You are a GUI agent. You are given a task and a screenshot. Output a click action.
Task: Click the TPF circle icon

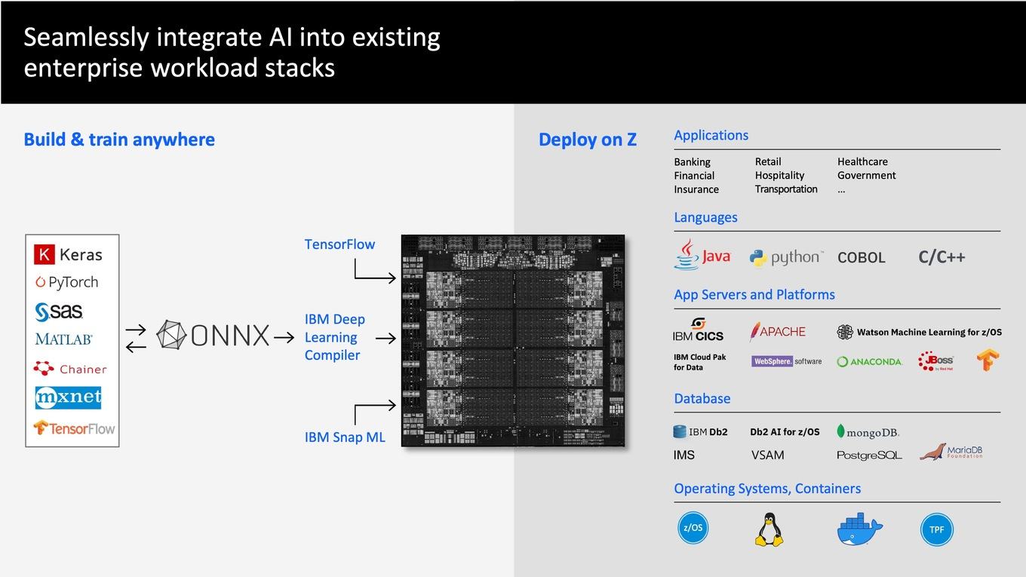coord(936,529)
